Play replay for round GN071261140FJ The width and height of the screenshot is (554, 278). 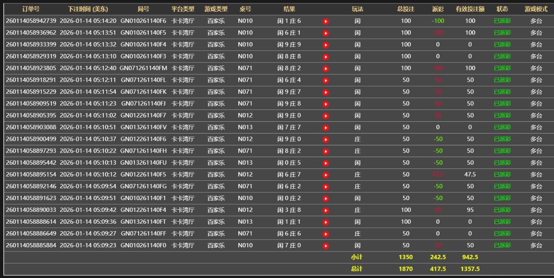[x=325, y=104]
